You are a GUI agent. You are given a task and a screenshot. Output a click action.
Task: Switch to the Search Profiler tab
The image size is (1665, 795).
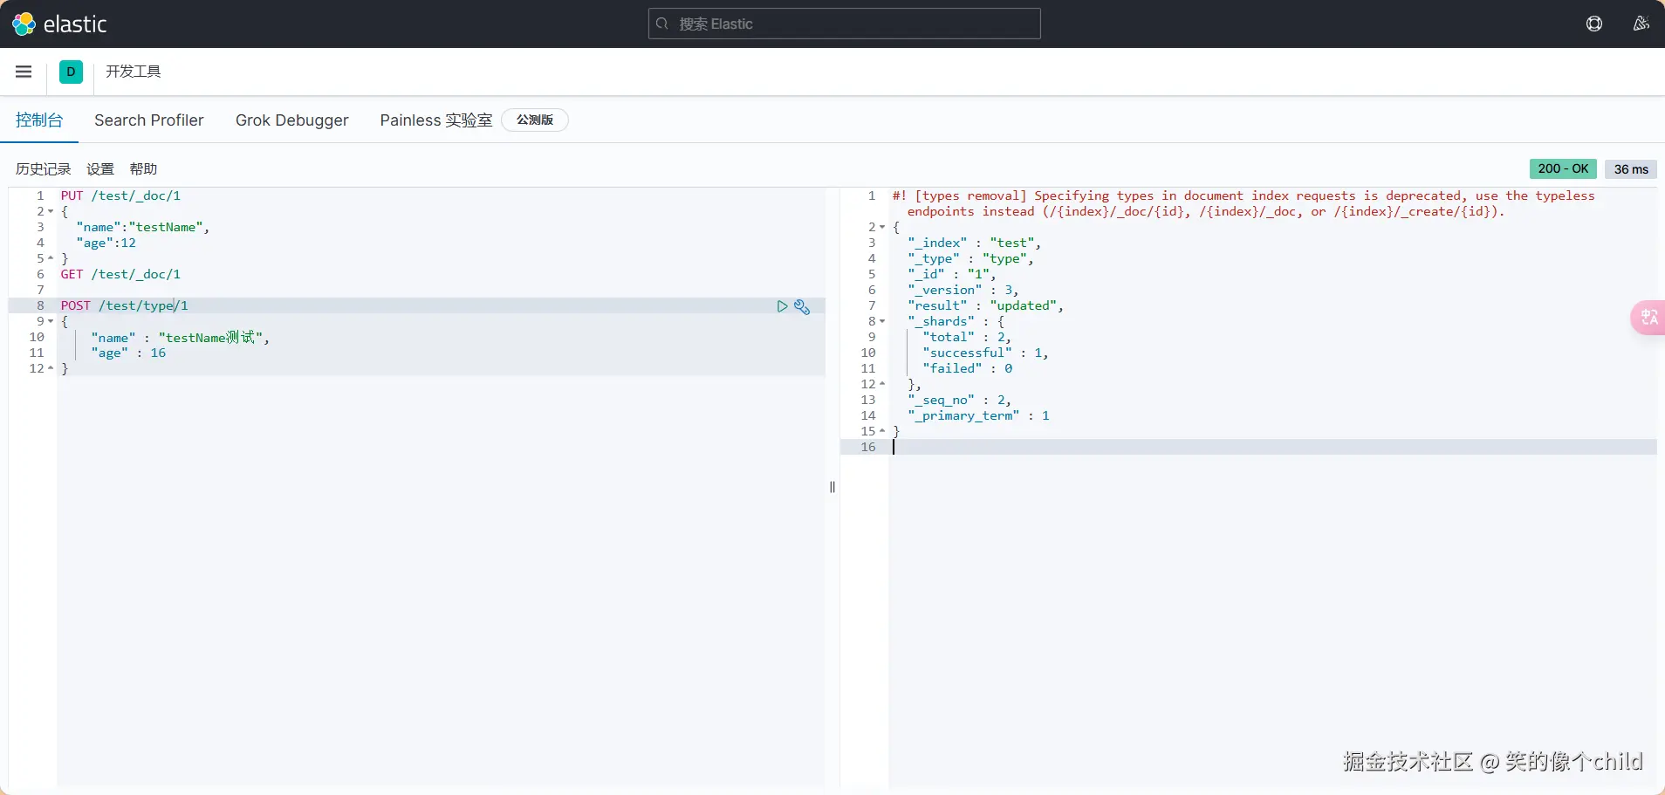coord(149,120)
